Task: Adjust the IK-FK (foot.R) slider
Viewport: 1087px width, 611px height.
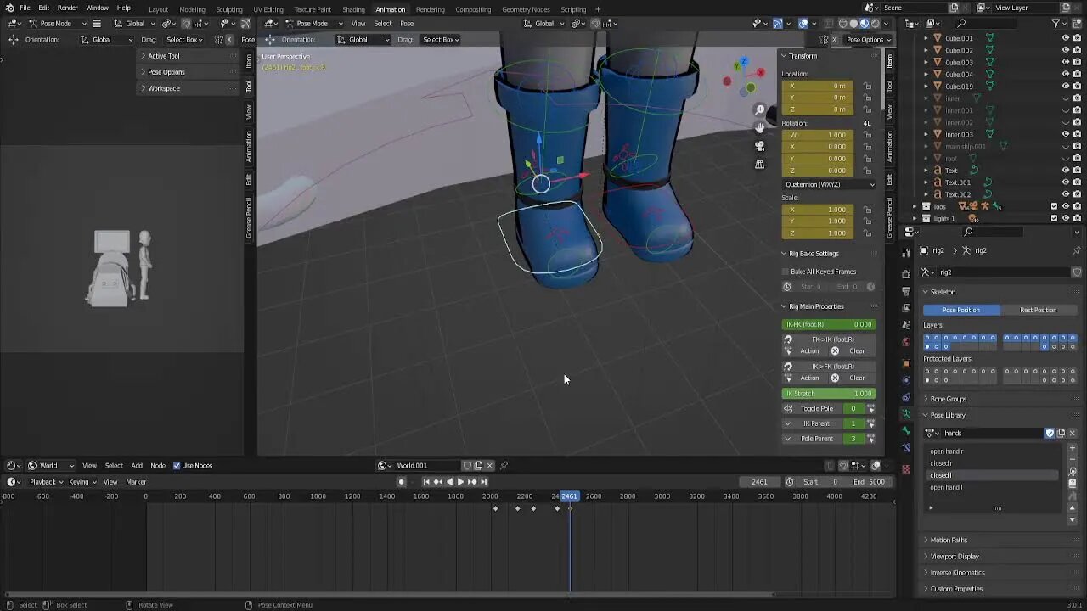Action: point(829,324)
